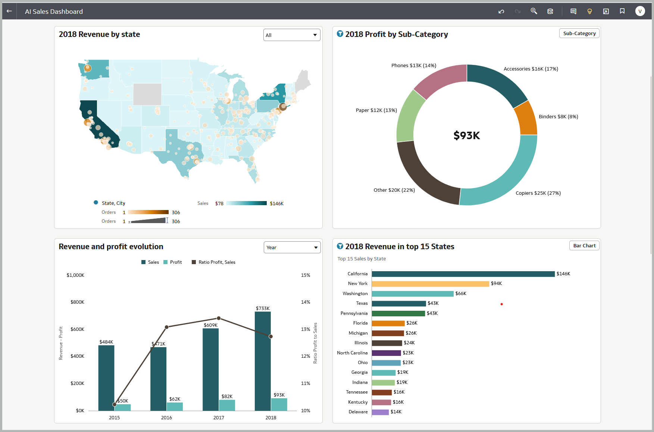Toggle the Sales legend entry
Image resolution: width=654 pixels, height=432 pixels.
click(x=150, y=262)
